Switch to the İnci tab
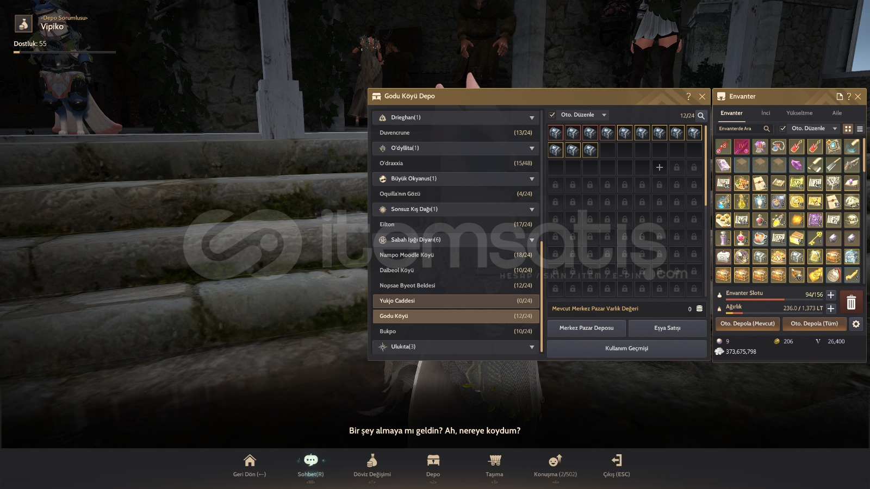The width and height of the screenshot is (870, 489). (x=766, y=113)
